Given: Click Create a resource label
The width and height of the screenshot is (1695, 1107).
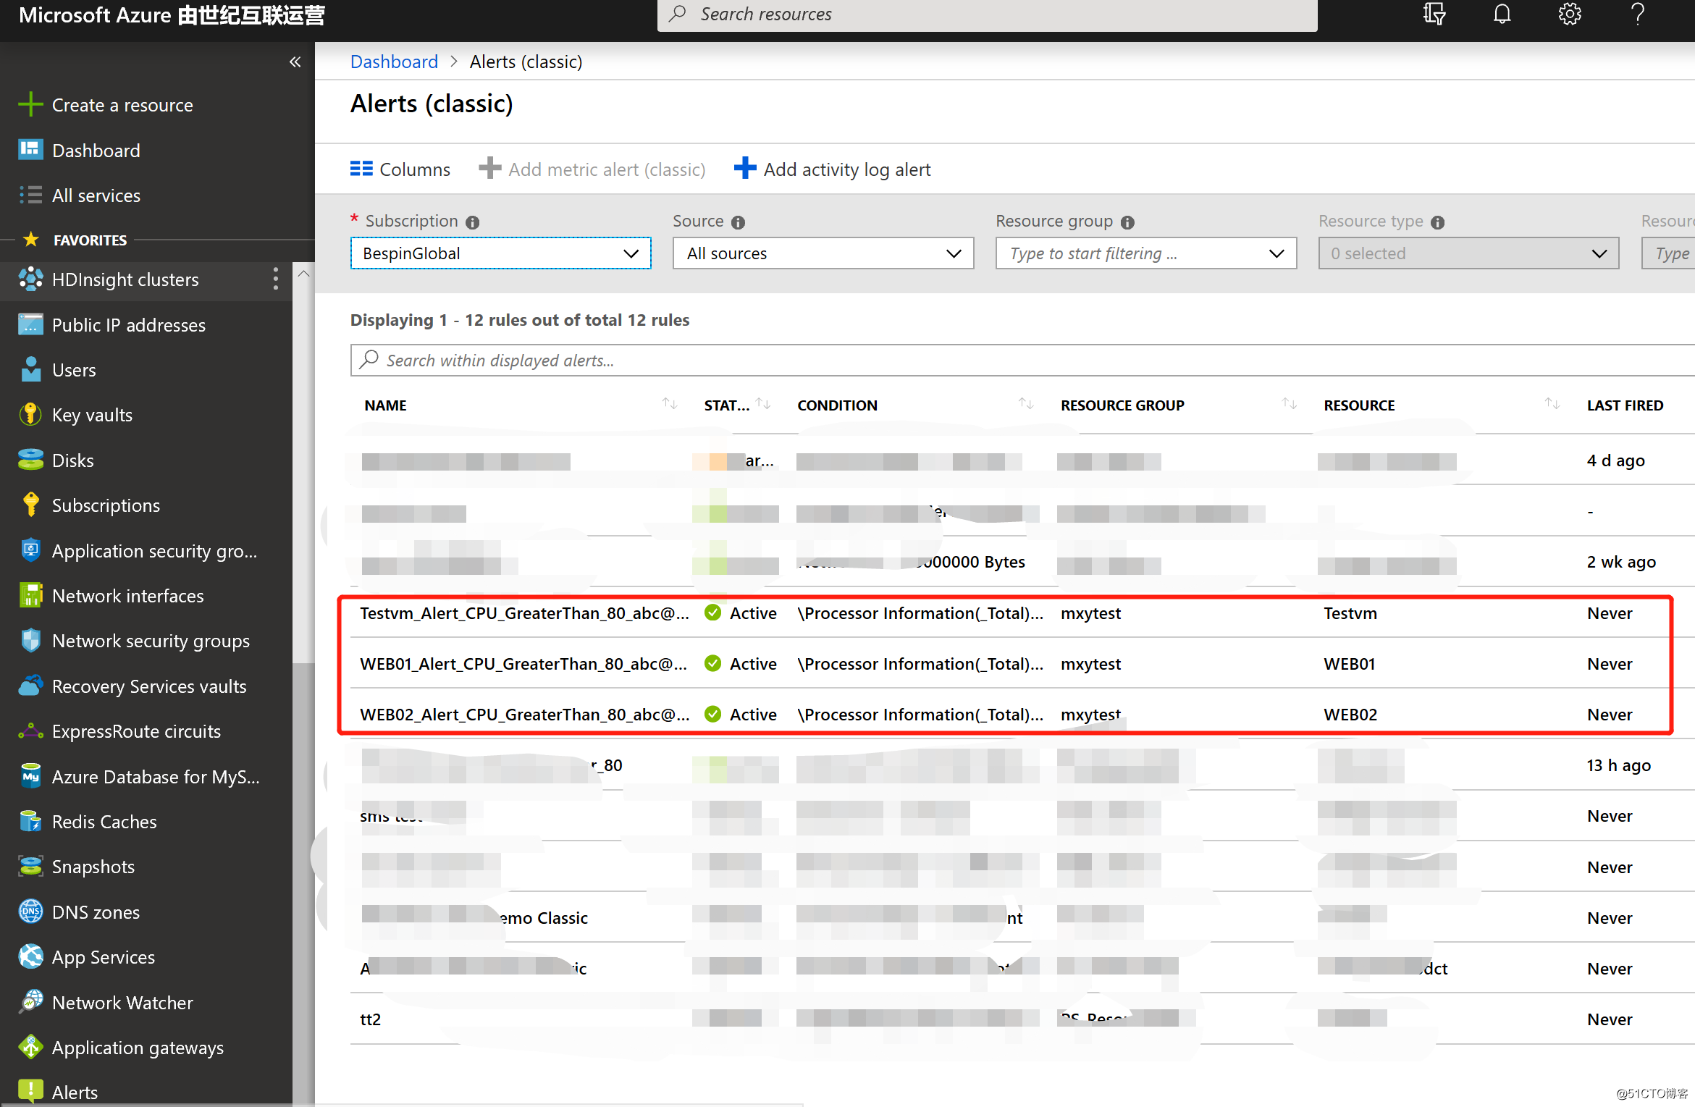Looking at the screenshot, I should pos(122,105).
